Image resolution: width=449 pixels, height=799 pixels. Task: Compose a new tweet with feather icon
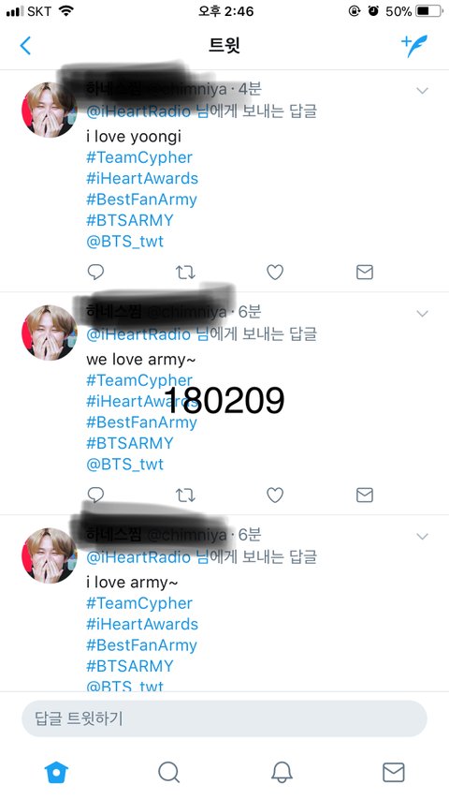click(x=414, y=45)
